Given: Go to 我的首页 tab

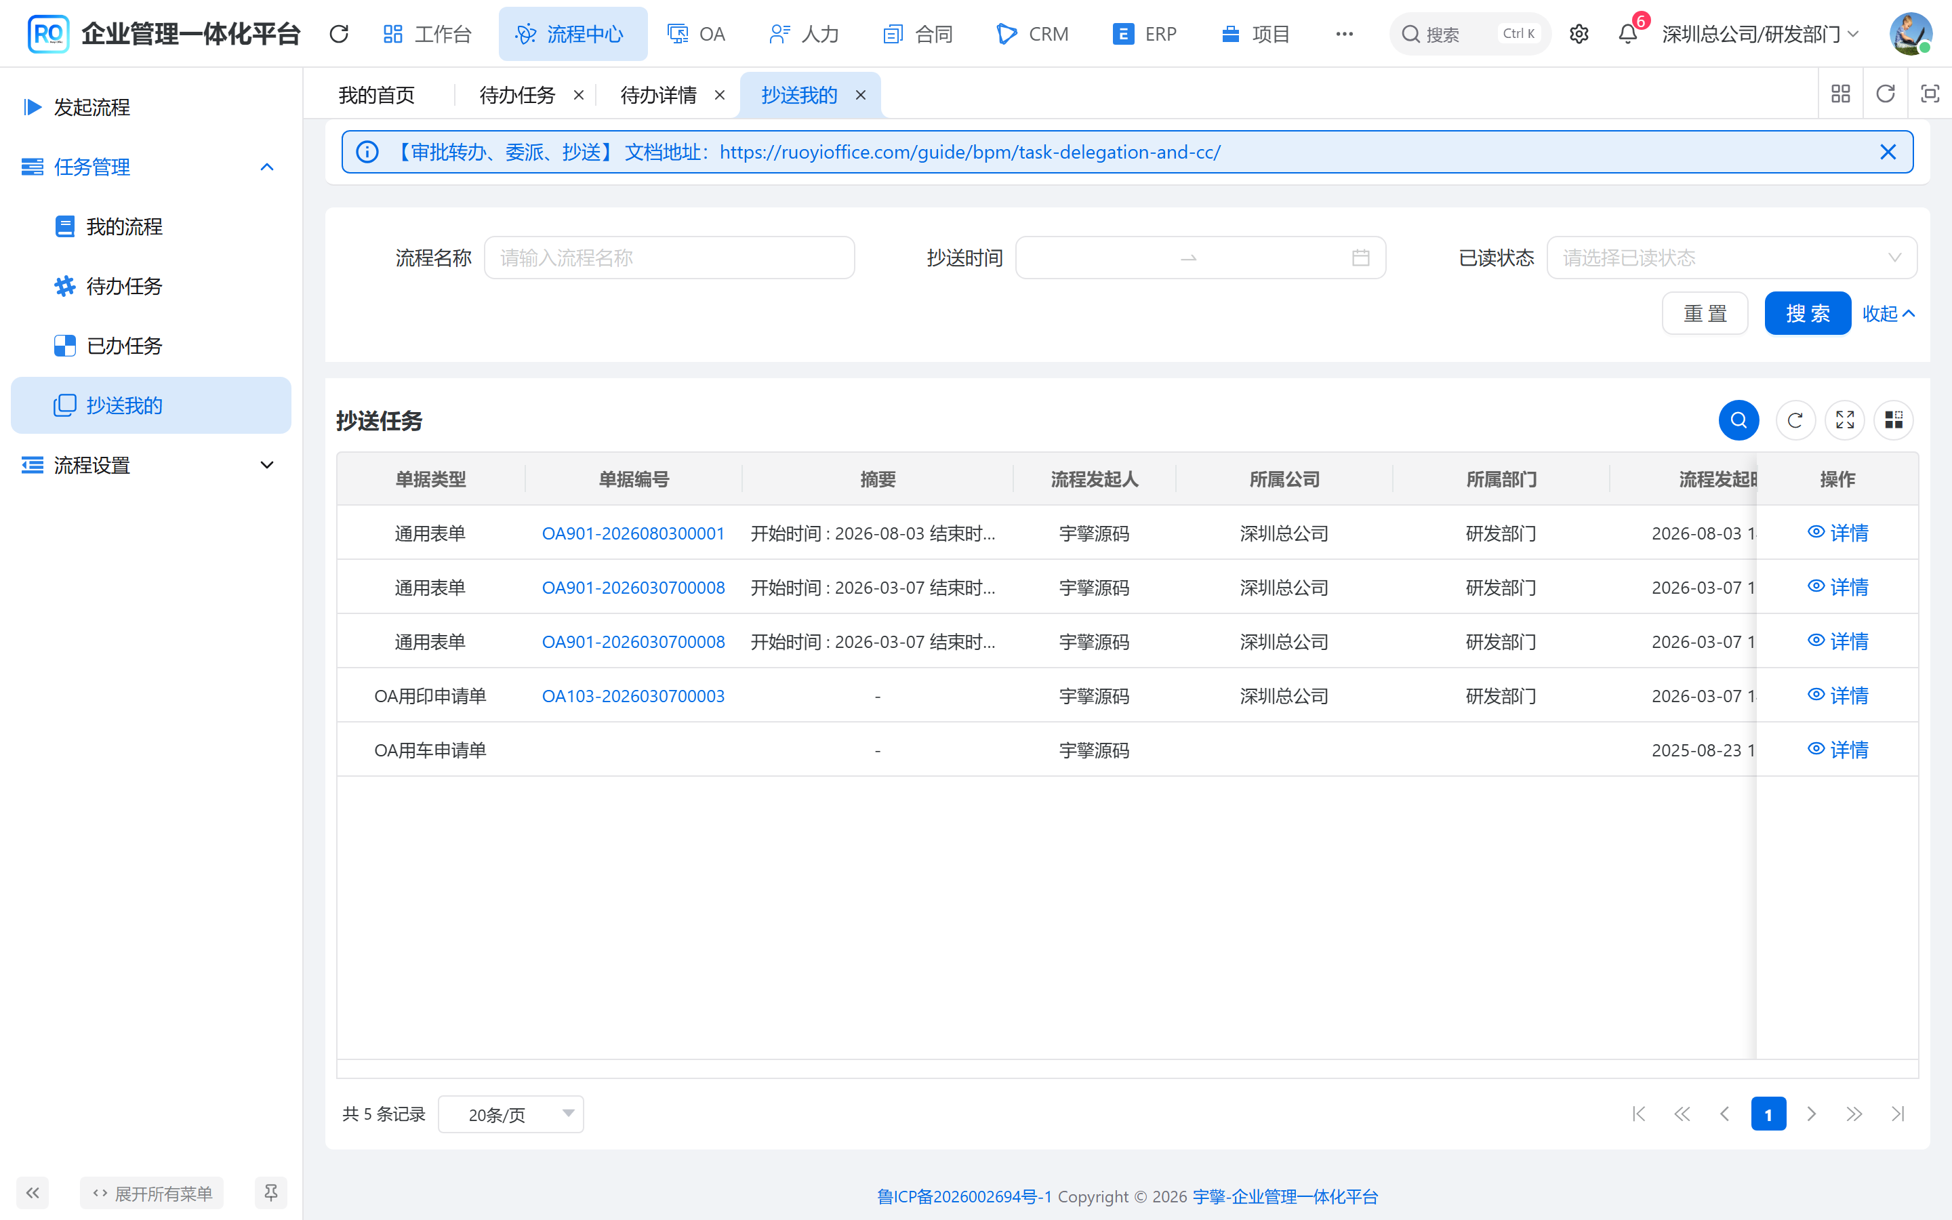Looking at the screenshot, I should click(x=377, y=95).
